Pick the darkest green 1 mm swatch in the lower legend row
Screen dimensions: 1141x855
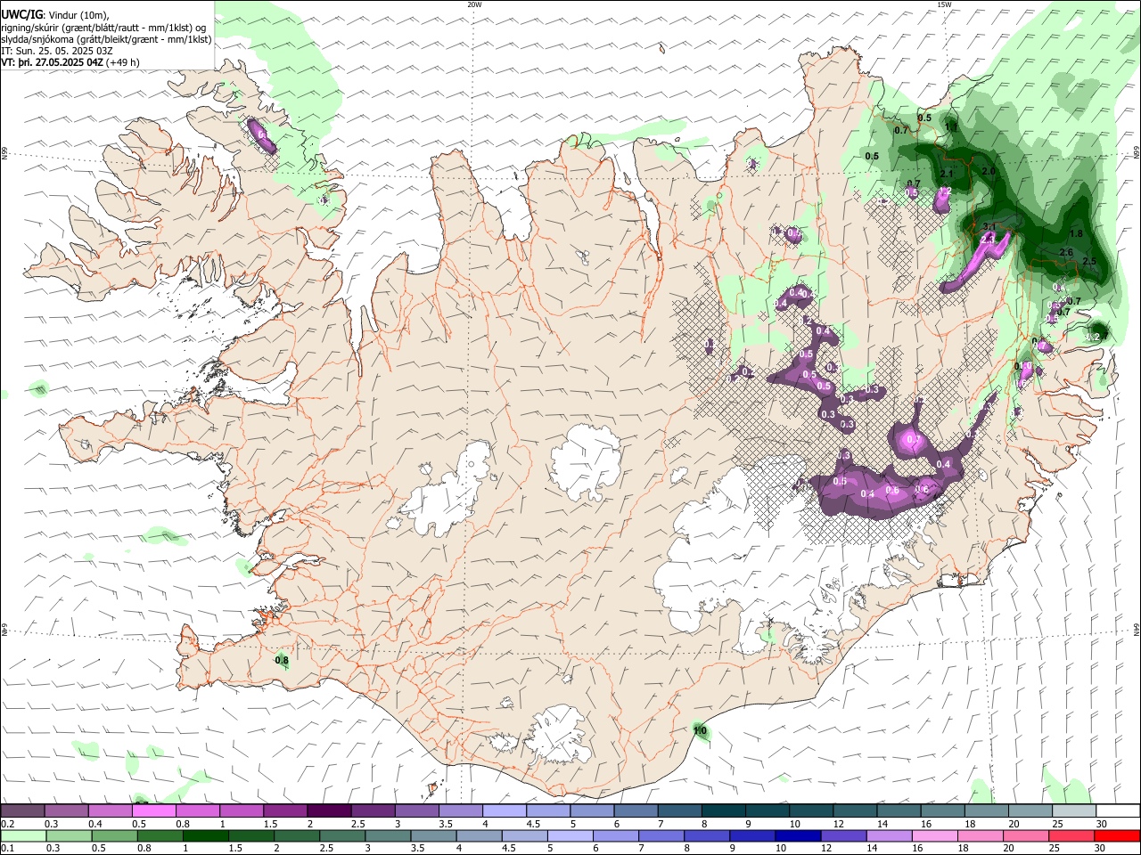coord(207,836)
